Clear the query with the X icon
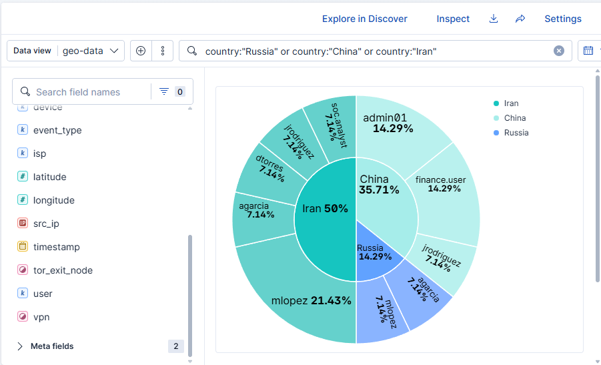This screenshot has height=365, width=601. coord(559,51)
